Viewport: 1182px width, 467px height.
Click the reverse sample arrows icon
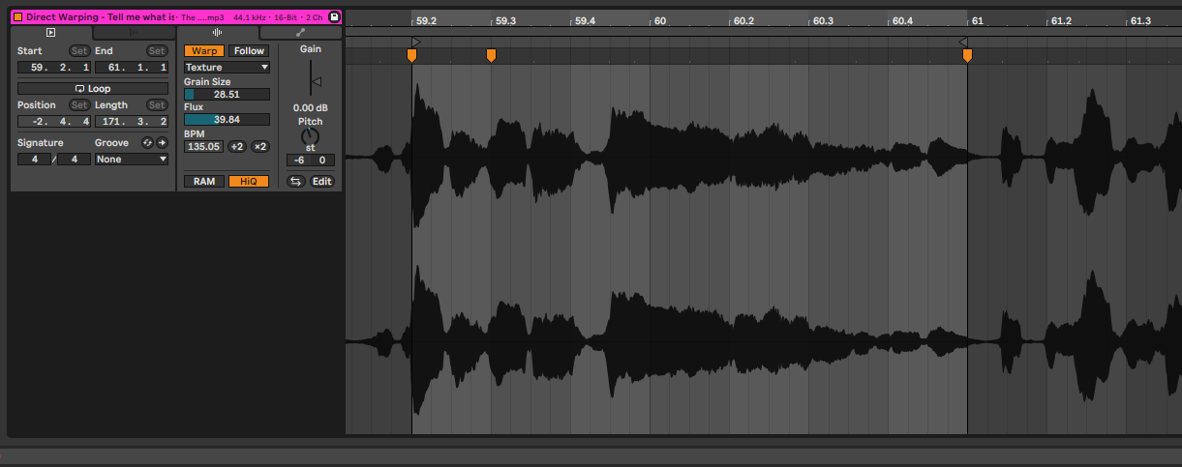[x=295, y=181]
